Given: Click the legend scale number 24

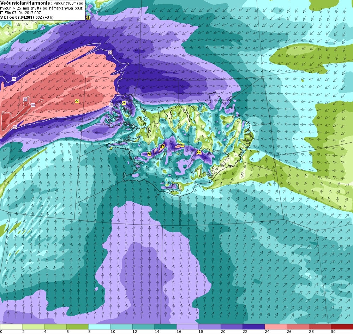Looking at the screenshot, I should (x=267, y=332).
